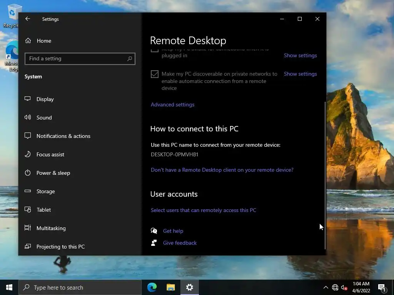Click Show settings beside discoverable option

(x=300, y=74)
